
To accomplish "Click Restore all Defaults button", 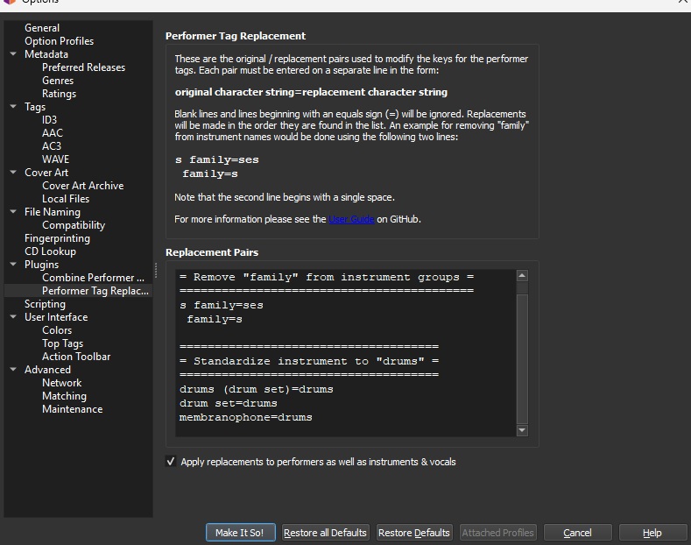I will click(325, 533).
